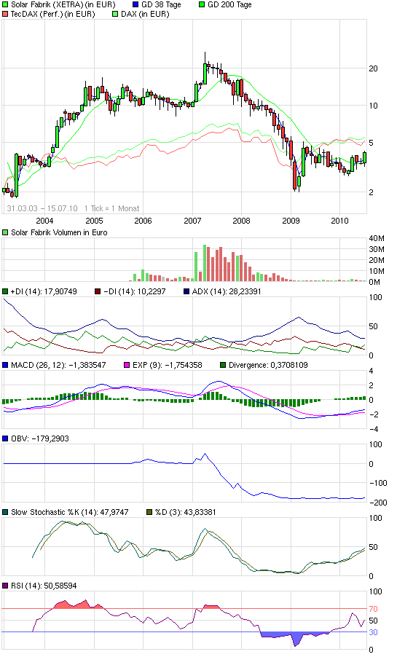Click the OBV axis value -100
397x665 pixels.
377,483
